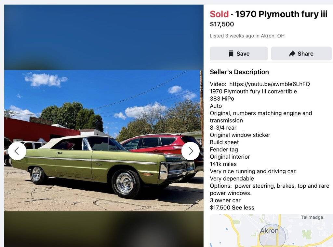Collapse description with See less

pyautogui.click(x=243, y=208)
